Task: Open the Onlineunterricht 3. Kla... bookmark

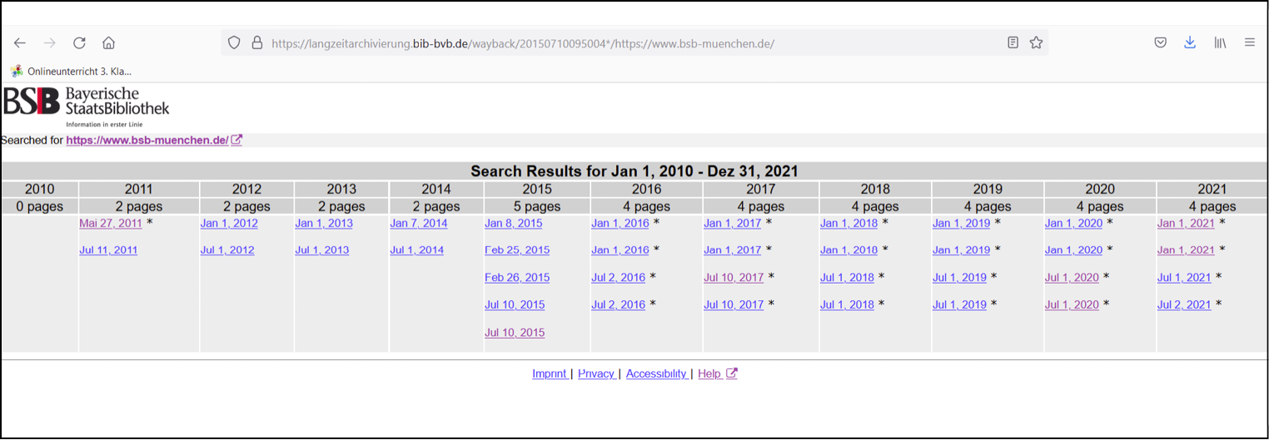Action: coord(71,72)
